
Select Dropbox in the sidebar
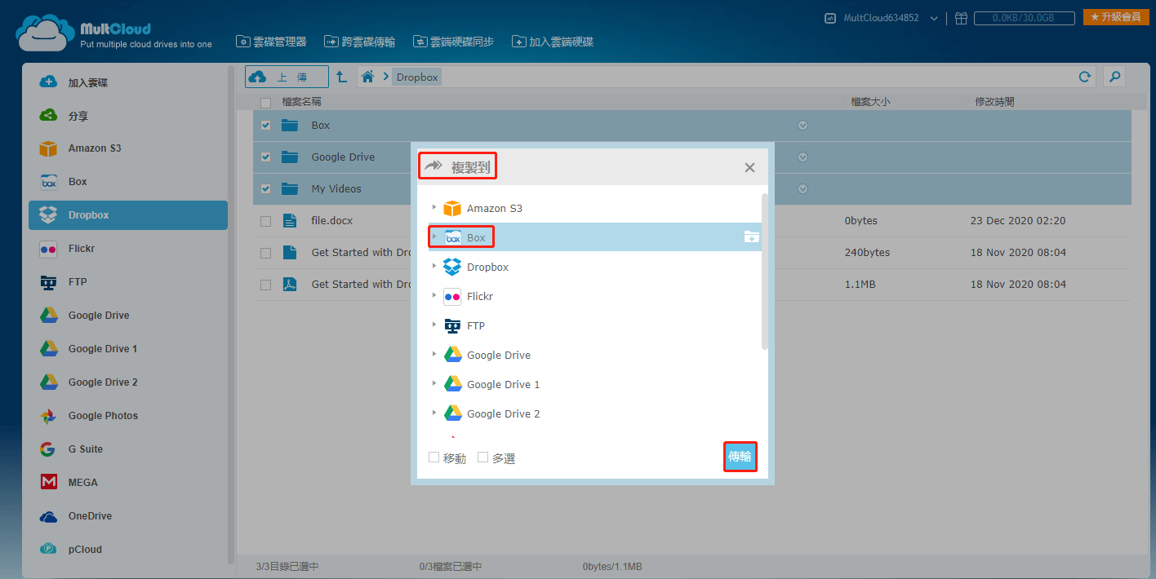127,215
